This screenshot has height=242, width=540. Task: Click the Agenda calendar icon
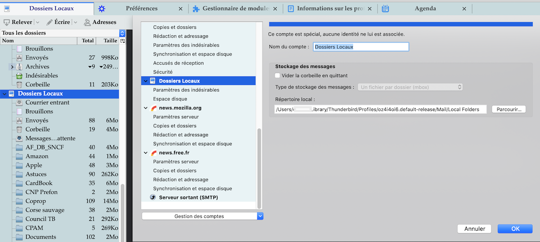[x=385, y=9]
